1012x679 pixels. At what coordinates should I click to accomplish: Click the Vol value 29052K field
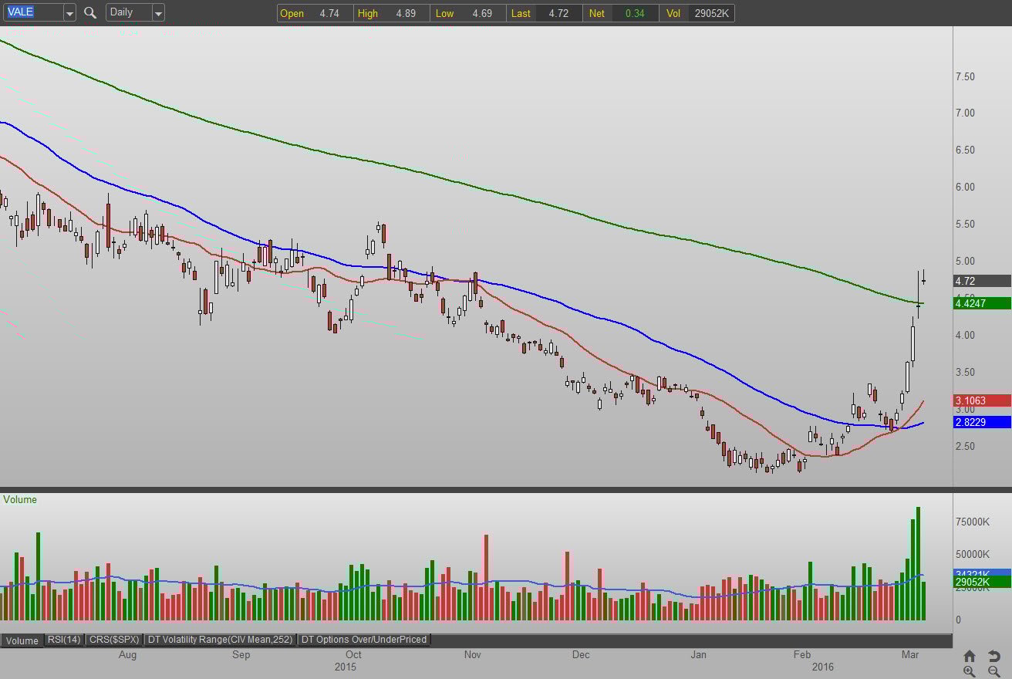(x=710, y=13)
